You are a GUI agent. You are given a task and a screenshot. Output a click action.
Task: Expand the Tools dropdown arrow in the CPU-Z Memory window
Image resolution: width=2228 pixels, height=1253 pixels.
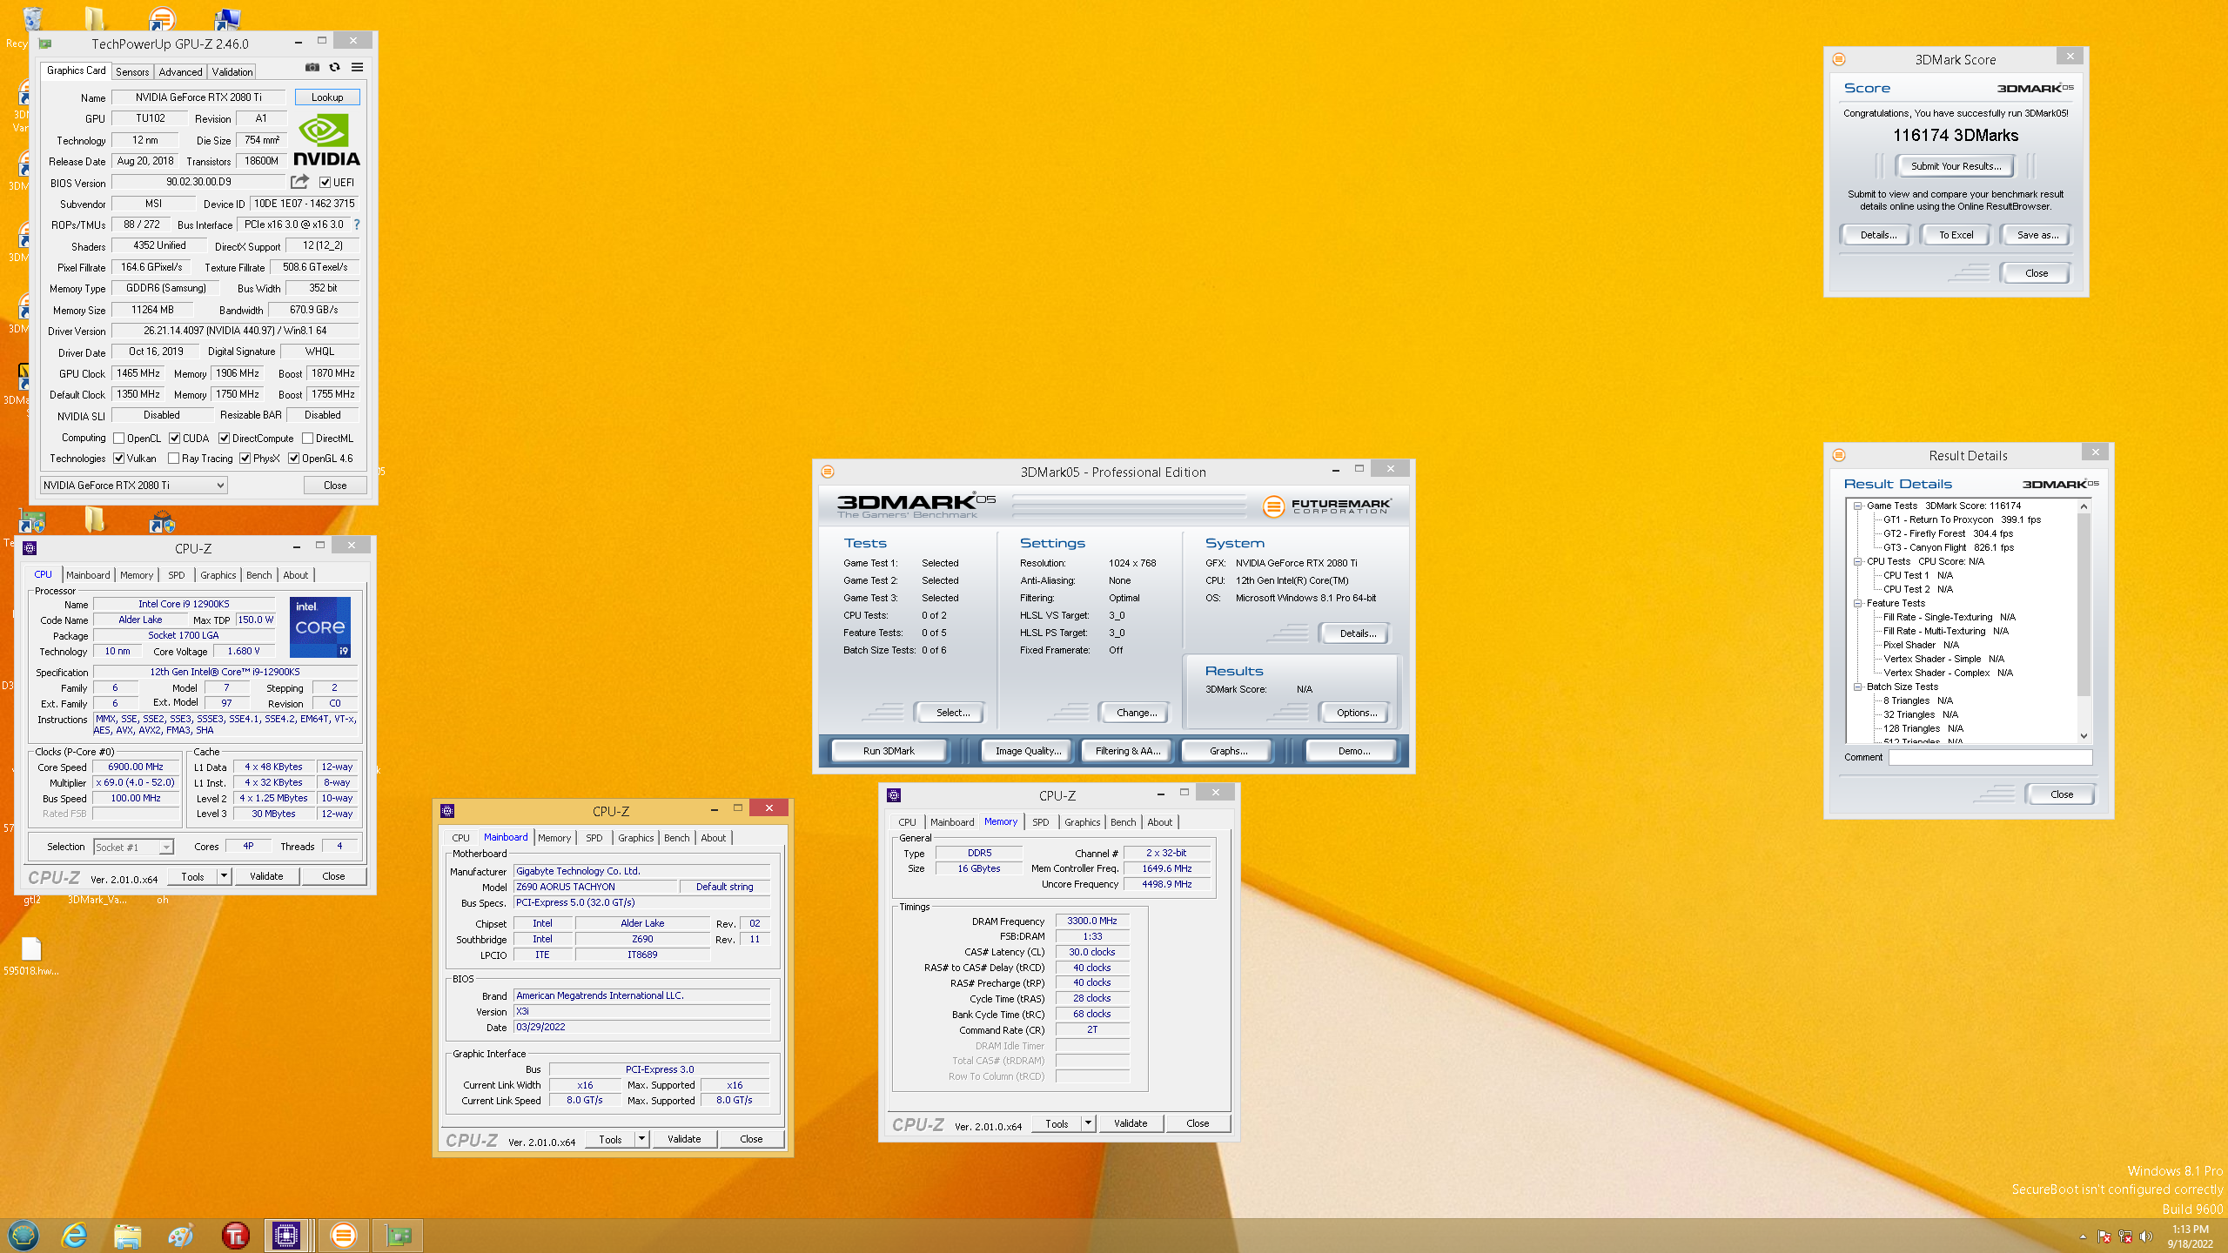(1088, 1123)
